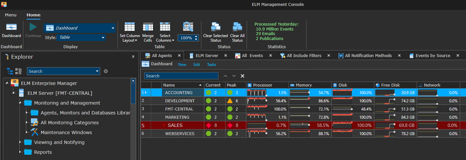Click DEVELOPMENT orange triangle Peak status
The image size is (466, 160).
point(230,101)
